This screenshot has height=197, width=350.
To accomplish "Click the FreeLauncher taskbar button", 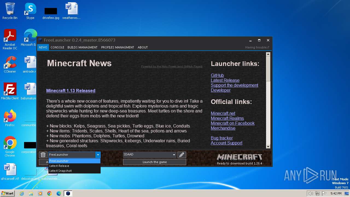I will [x=68, y=193].
